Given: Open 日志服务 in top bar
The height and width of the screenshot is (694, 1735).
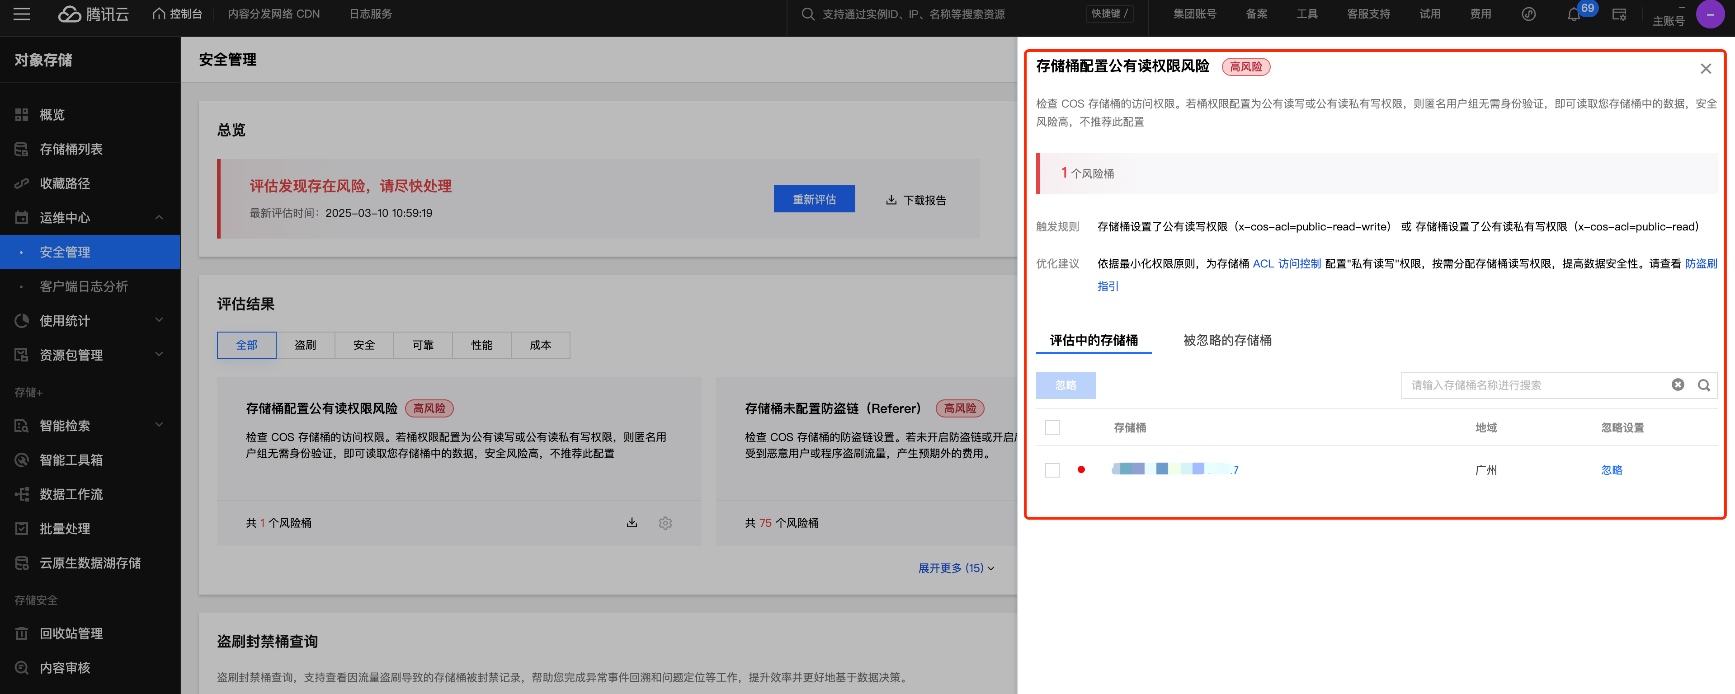Looking at the screenshot, I should pos(370,14).
